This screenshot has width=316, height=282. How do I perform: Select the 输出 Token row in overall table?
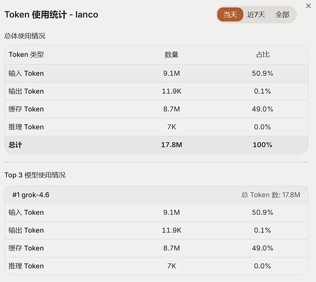pos(156,92)
